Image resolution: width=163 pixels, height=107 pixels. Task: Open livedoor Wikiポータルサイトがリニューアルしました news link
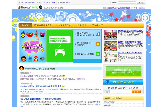tap(41, 76)
